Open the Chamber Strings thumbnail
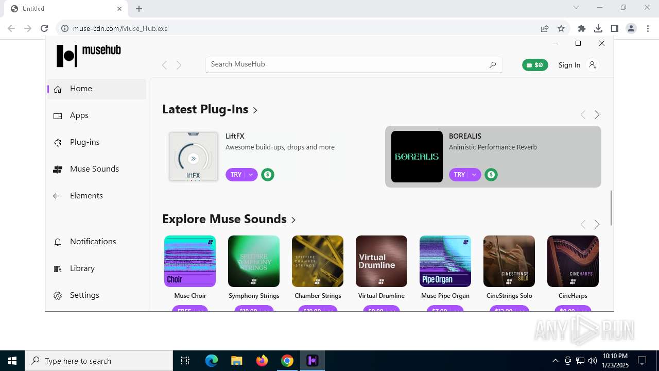The image size is (659, 371). 318,261
